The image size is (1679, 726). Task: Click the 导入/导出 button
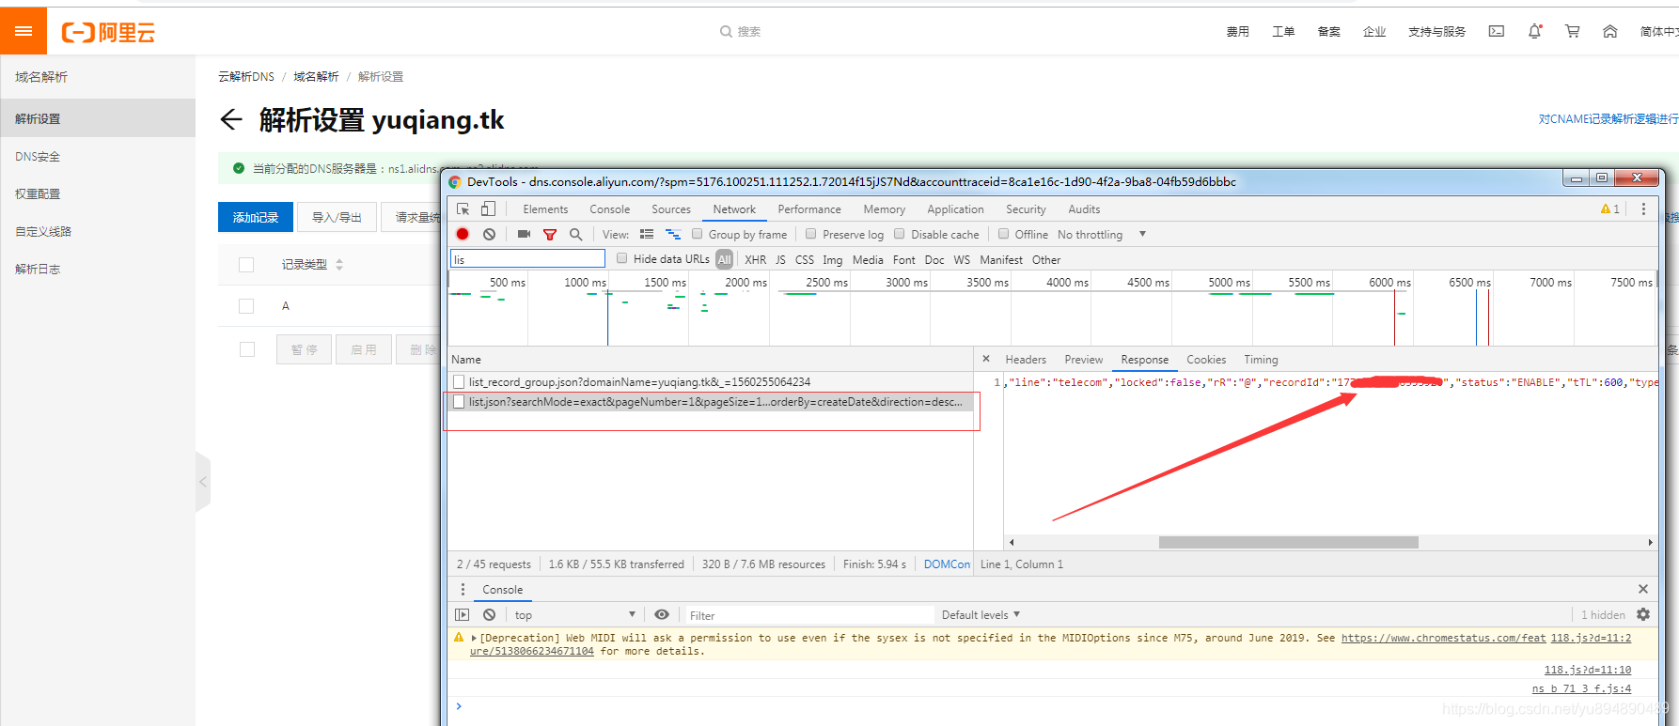click(337, 217)
